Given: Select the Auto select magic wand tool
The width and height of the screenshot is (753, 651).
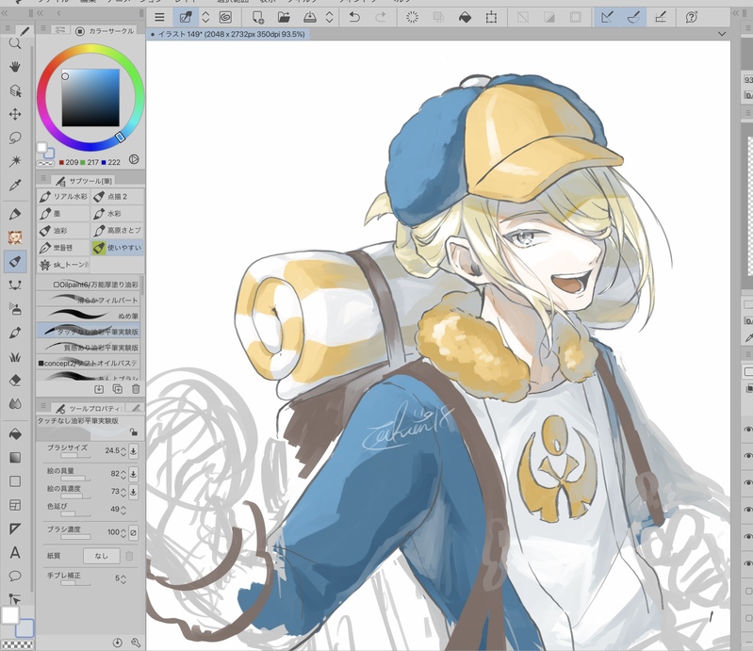Looking at the screenshot, I should (x=15, y=161).
